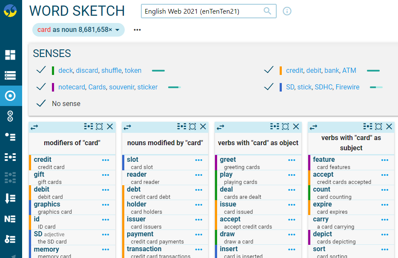Expand the three-dot options next to the 'credit' modifier
The height and width of the screenshot is (258, 398).
[x=105, y=160]
